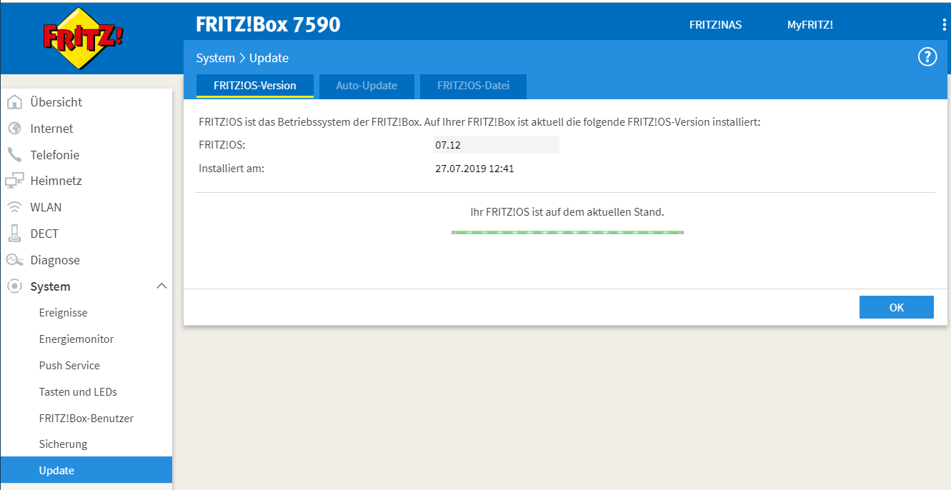
Task: Open the Heimnetz menu entry
Action: (56, 181)
